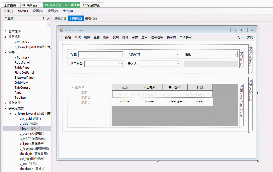Close the PC表单设计 - APP测试 tab
Screen dimensions: 273x172
(x=78, y=5)
